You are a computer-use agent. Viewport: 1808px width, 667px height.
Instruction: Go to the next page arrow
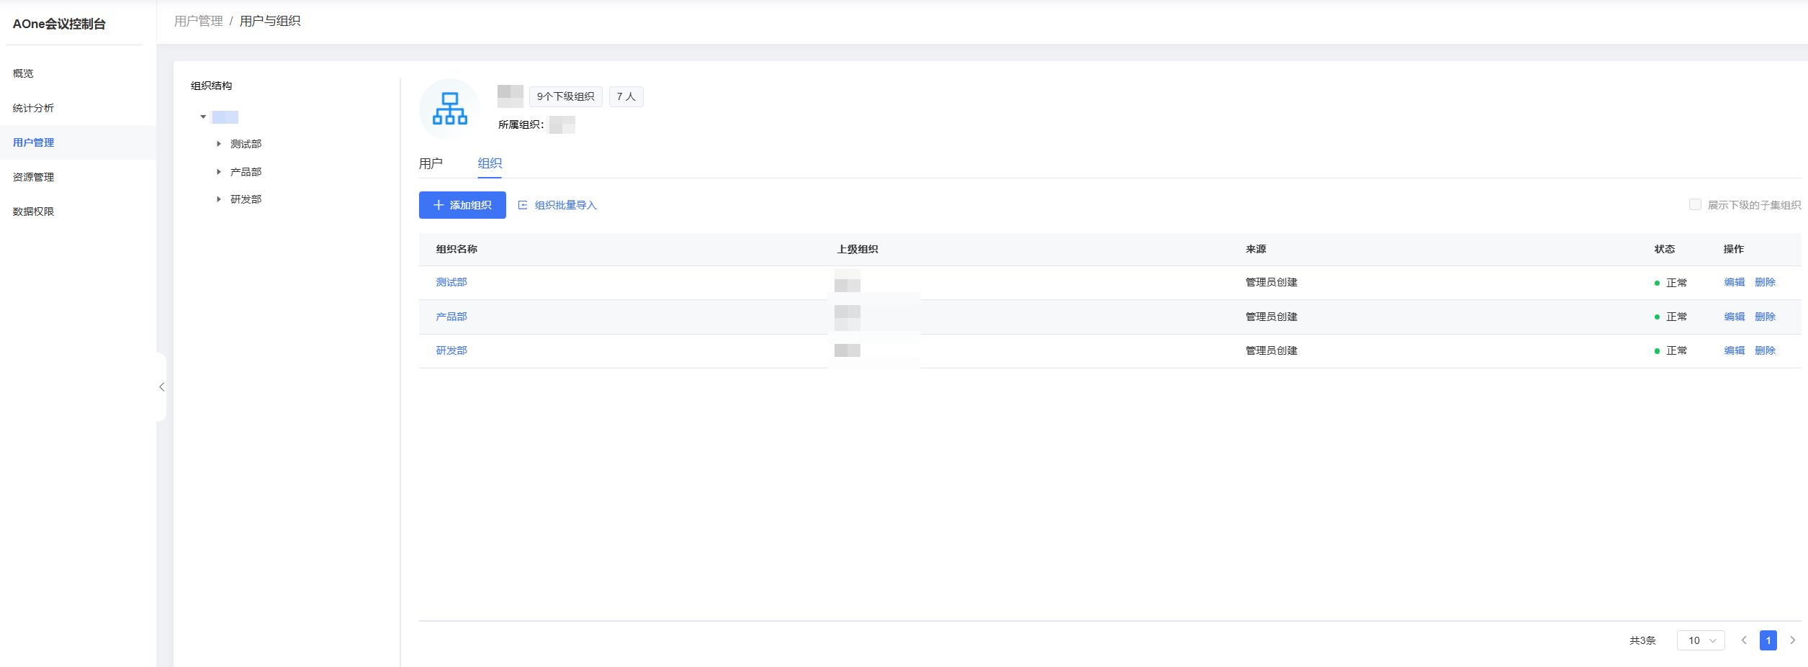(x=1792, y=640)
